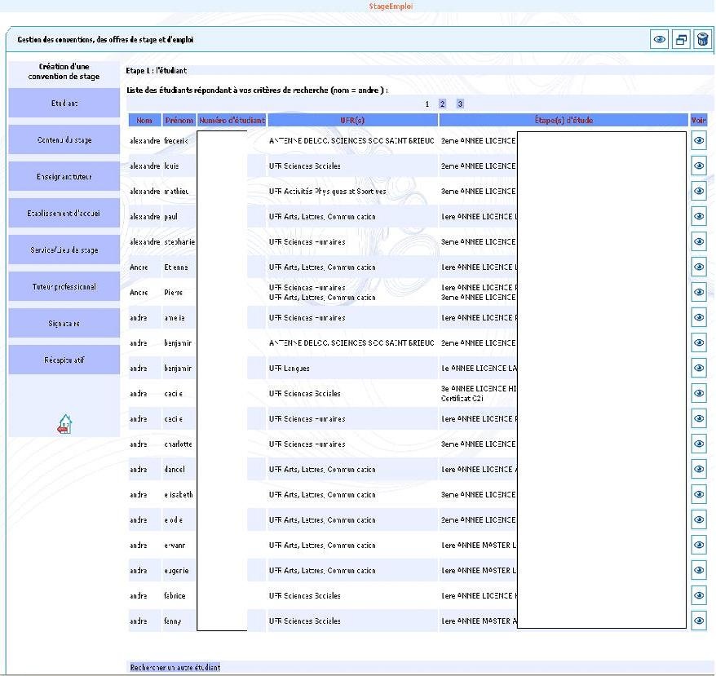View andre elisabeth using the eye icon
Viewport: 716px width, 676px height.
click(699, 494)
